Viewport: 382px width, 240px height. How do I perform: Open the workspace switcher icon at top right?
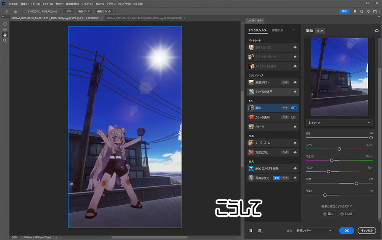click(375, 11)
